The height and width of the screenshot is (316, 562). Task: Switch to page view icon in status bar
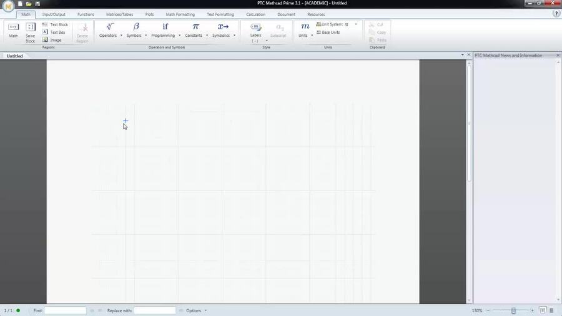[543, 310]
